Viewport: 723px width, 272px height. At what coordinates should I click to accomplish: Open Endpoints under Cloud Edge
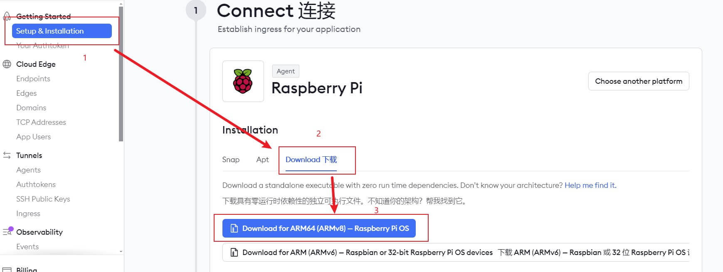coord(33,79)
